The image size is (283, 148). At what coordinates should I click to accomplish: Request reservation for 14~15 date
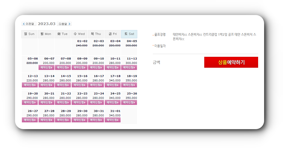tap(63, 85)
